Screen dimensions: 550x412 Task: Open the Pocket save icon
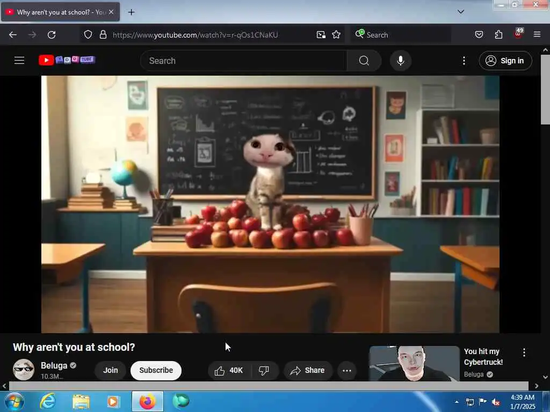479,34
